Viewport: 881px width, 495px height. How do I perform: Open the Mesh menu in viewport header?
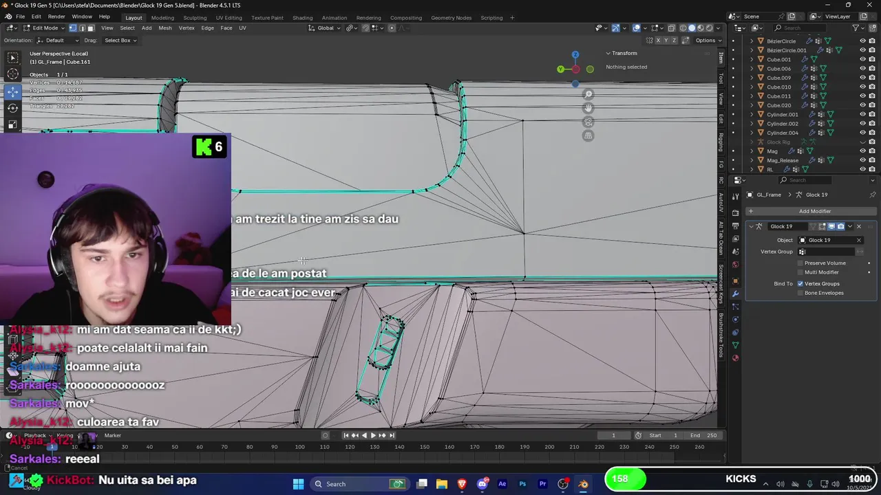point(165,28)
